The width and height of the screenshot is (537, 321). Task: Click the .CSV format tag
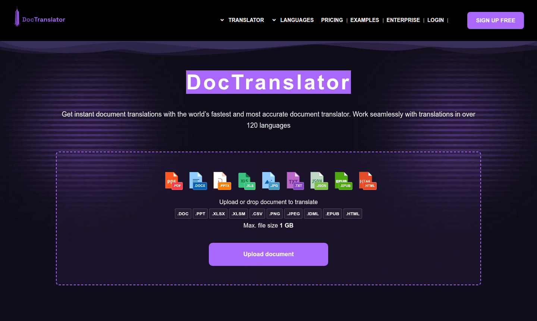(257, 213)
